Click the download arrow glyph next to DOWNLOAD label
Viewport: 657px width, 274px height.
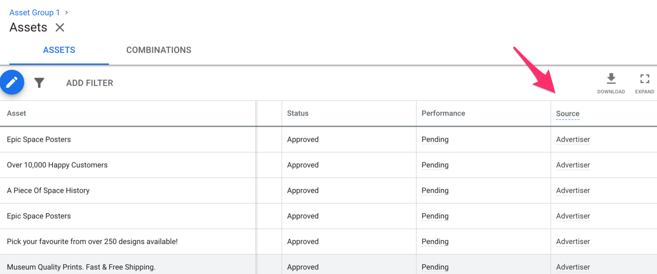(611, 78)
